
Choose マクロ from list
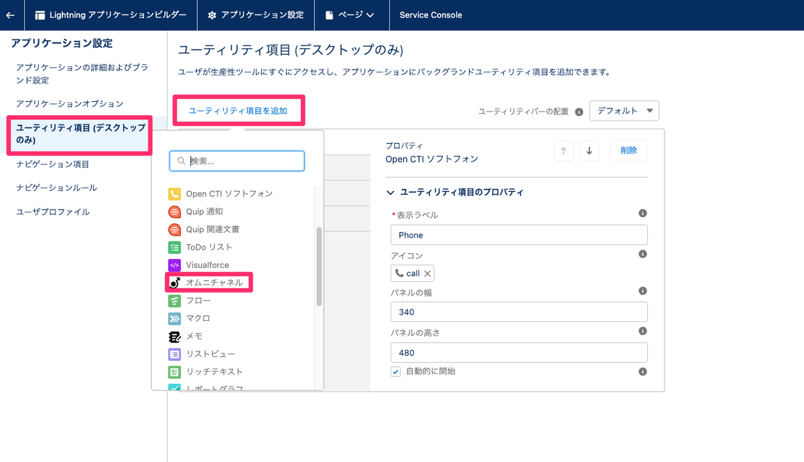pos(198,318)
